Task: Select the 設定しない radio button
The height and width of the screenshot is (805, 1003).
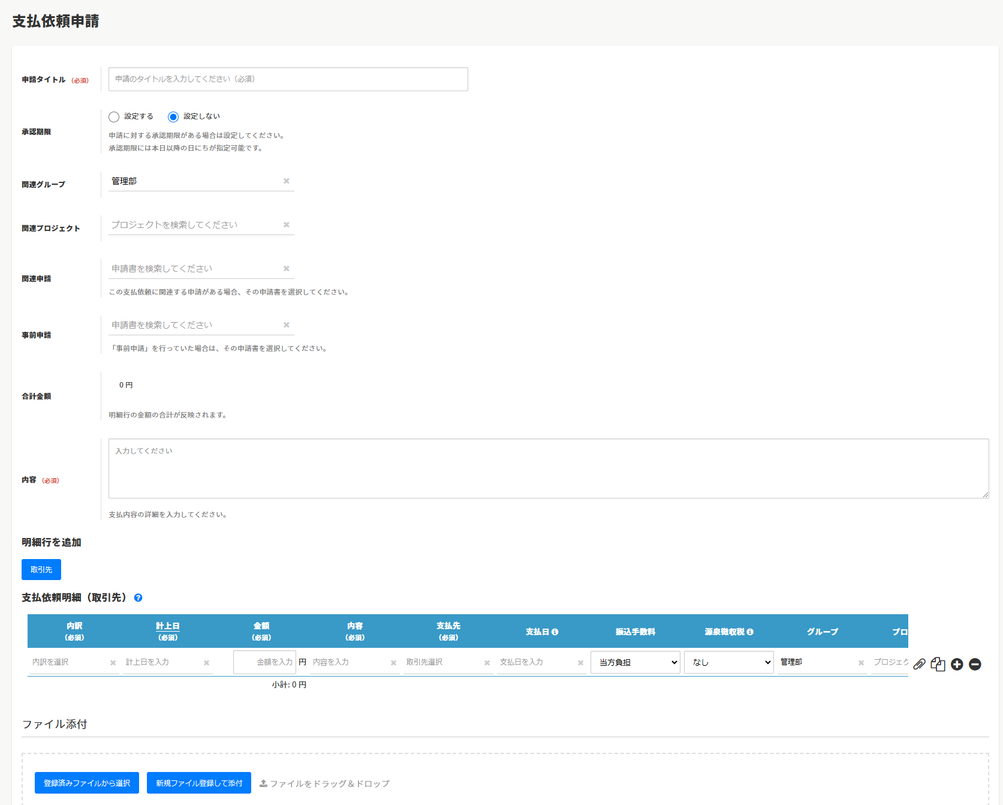Action: [x=173, y=117]
